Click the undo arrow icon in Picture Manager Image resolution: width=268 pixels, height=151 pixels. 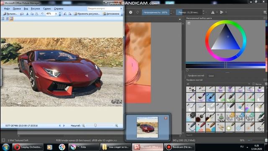click(42, 14)
